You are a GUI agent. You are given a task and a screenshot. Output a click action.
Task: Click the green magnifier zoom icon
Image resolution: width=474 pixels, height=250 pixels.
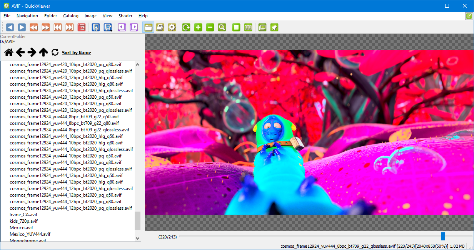click(x=222, y=27)
